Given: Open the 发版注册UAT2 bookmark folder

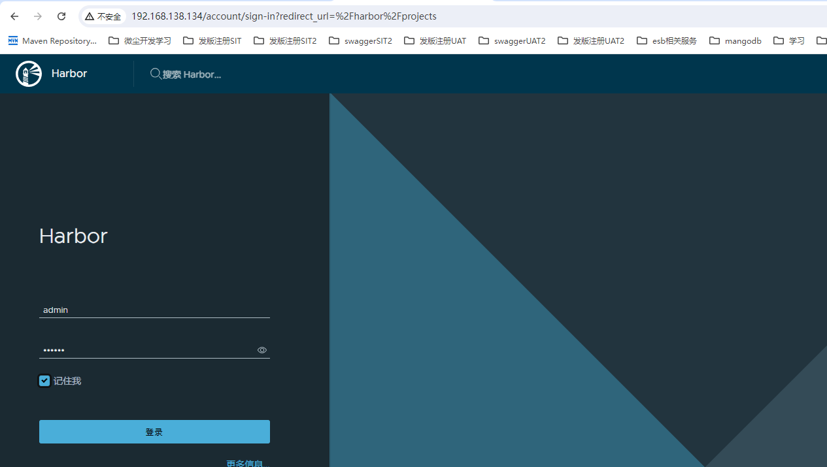Looking at the screenshot, I should pos(591,40).
